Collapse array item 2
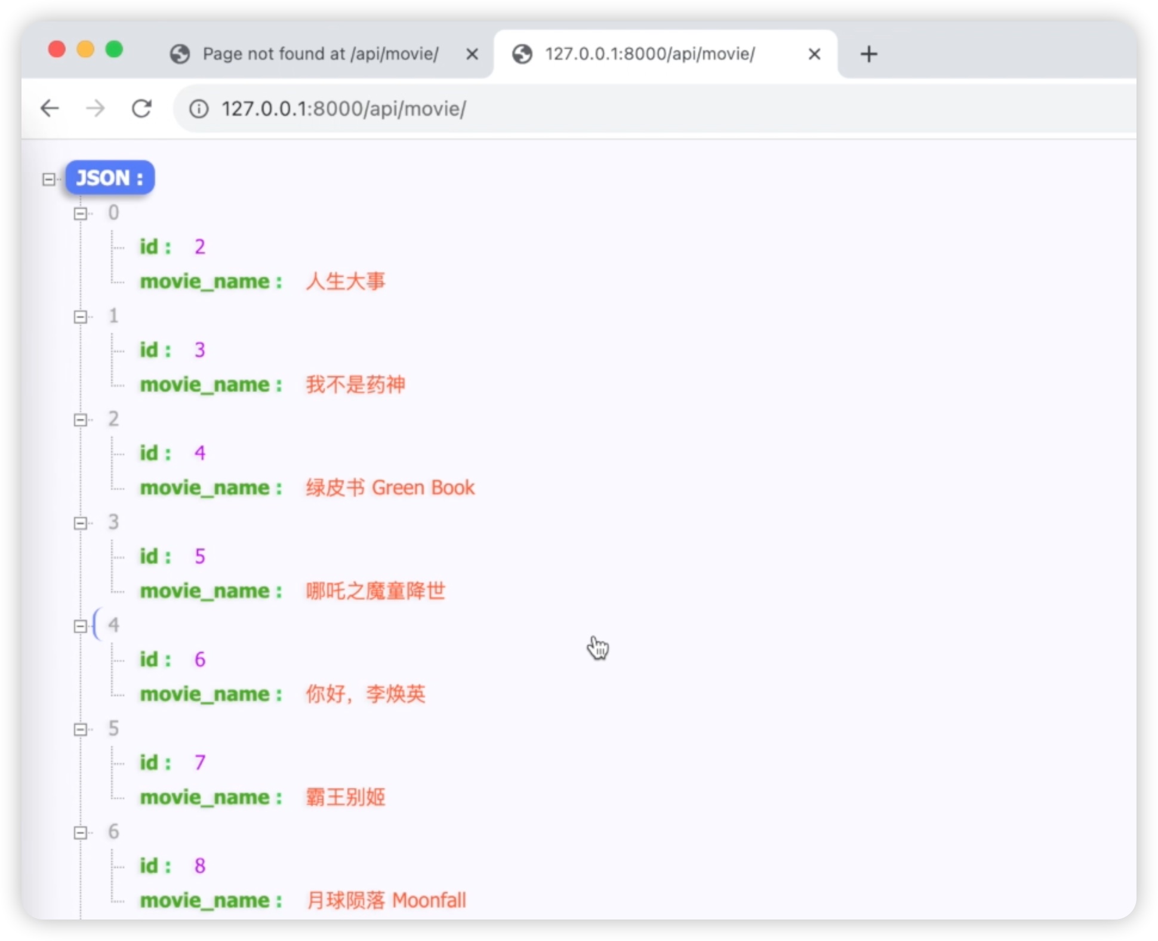The image size is (1158, 941). (x=81, y=420)
